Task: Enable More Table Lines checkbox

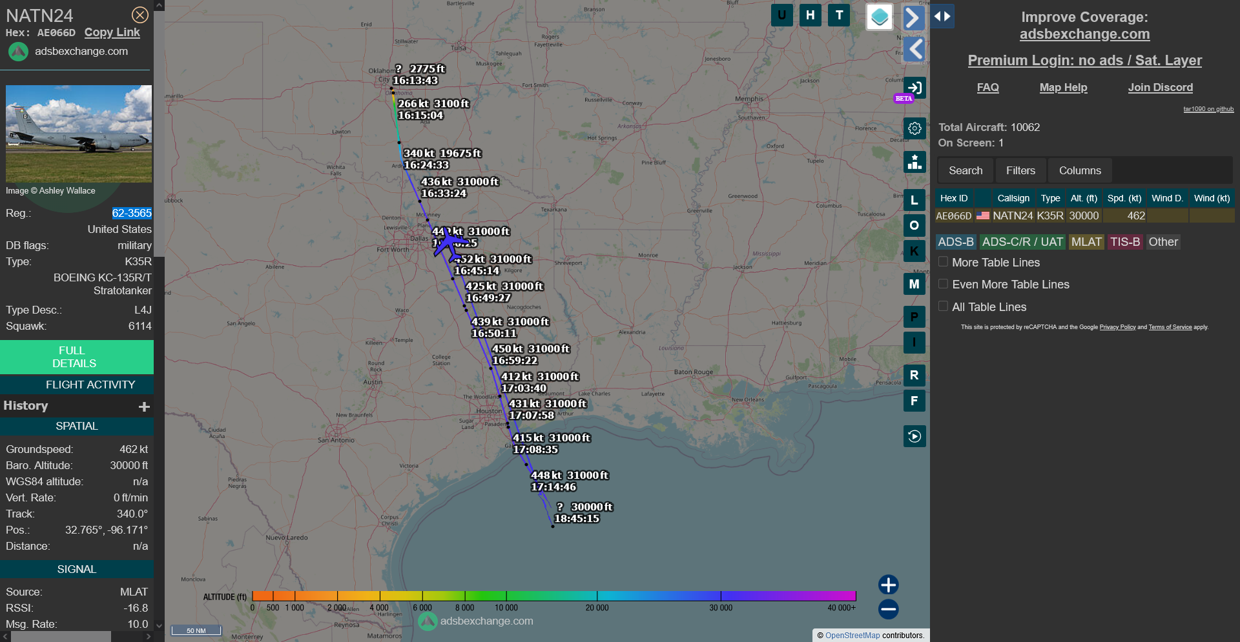Action: point(943,262)
